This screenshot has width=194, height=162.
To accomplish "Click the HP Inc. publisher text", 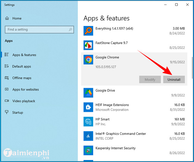I will pos(101,124).
